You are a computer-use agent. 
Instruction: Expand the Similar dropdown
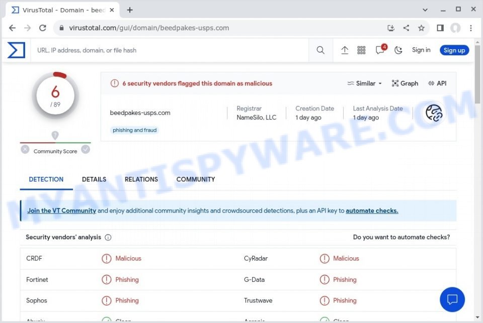(x=364, y=83)
